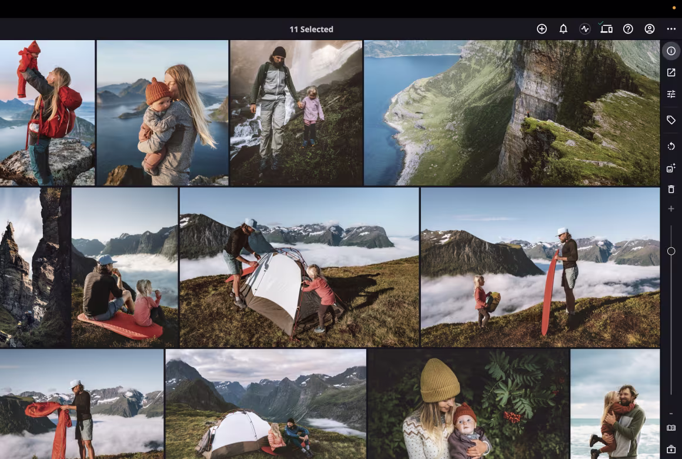The width and height of the screenshot is (682, 459).
Task: Open the adjustments sliders icon
Action: (x=671, y=94)
